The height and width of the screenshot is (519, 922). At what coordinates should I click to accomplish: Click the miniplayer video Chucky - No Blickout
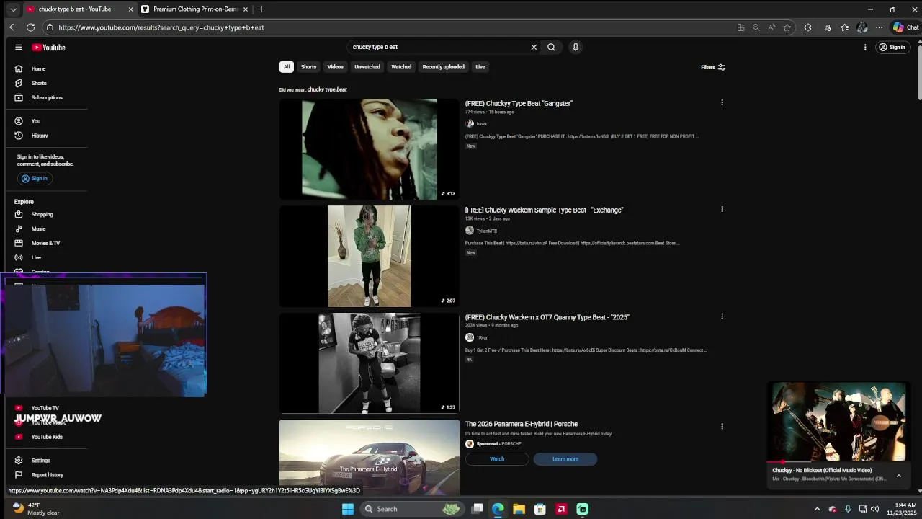[x=838, y=422]
